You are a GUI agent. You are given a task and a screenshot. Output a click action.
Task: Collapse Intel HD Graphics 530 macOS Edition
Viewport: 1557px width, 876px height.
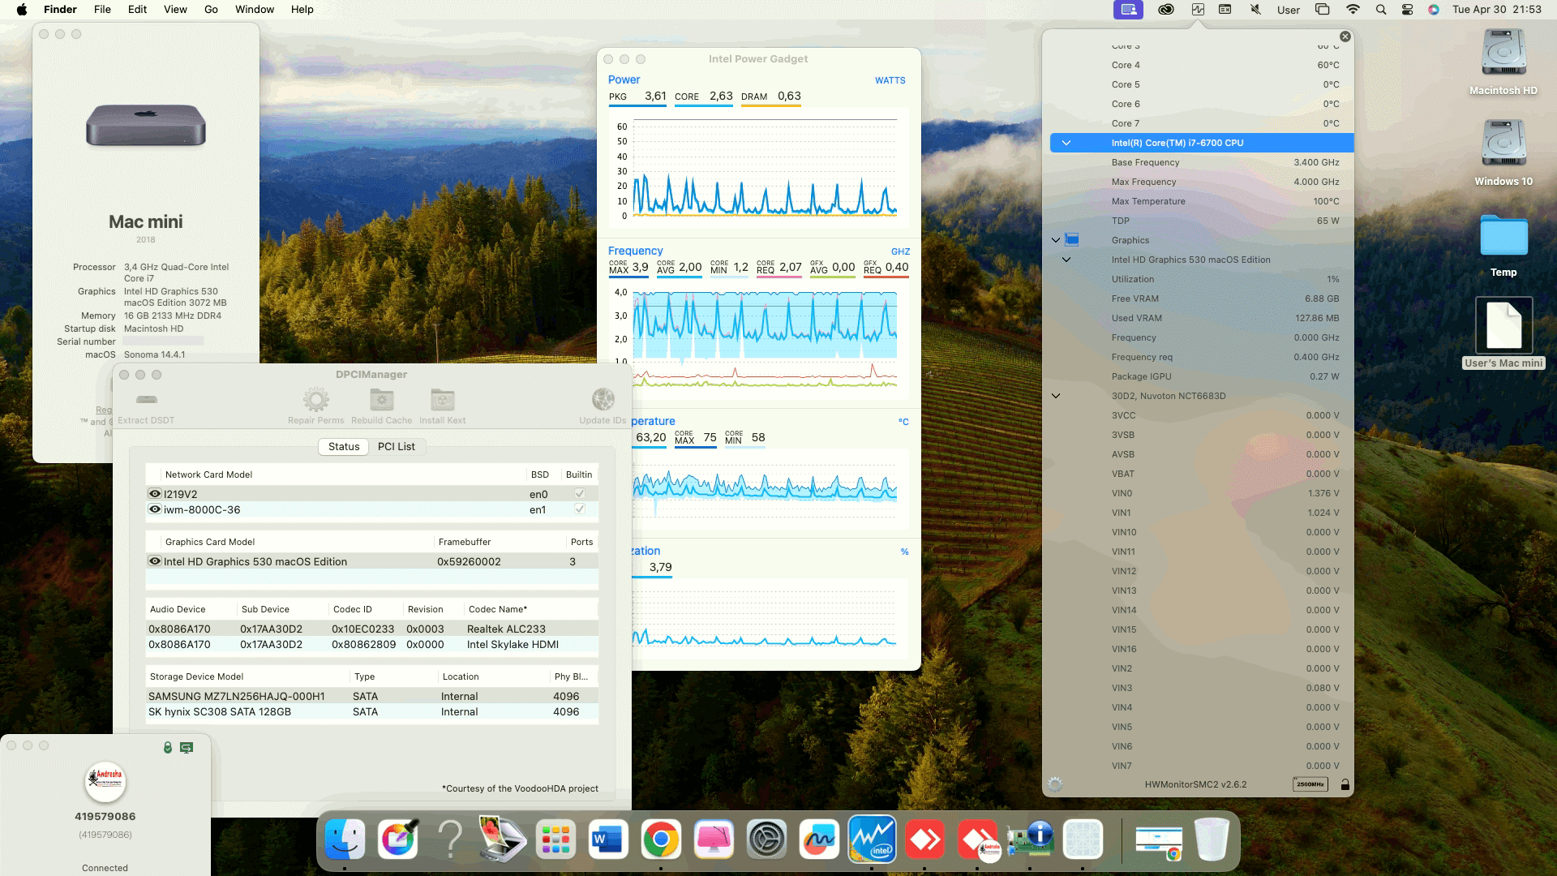[1066, 260]
